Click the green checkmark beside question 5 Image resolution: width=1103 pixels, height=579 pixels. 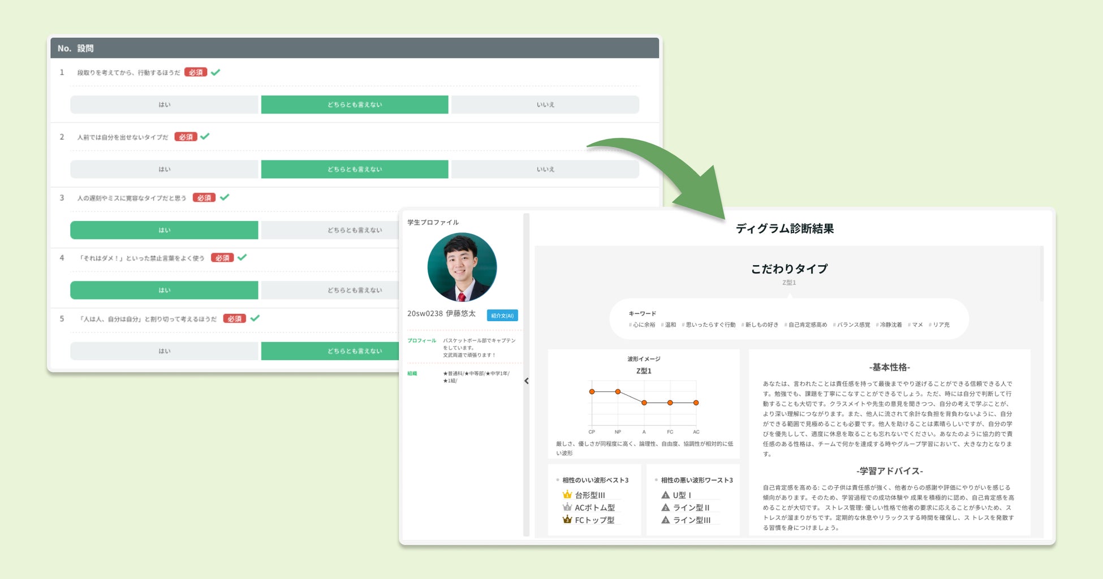pyautogui.click(x=255, y=318)
